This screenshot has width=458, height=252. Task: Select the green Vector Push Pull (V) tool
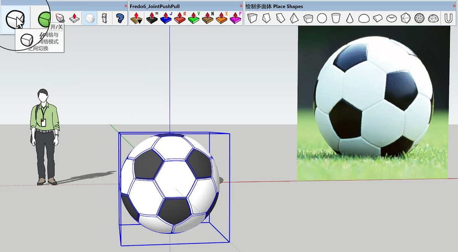pyautogui.click(x=194, y=18)
